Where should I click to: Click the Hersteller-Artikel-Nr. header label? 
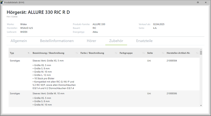[x=178, y=53]
